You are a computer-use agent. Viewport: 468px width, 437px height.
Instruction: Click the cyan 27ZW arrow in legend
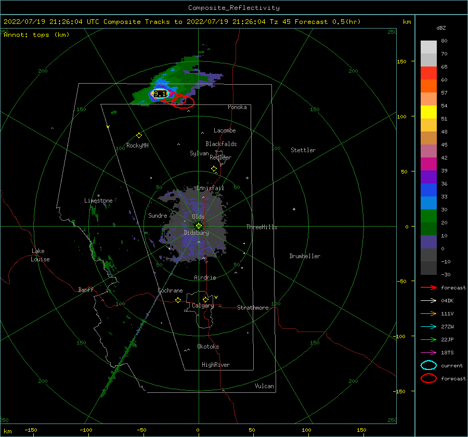point(428,327)
